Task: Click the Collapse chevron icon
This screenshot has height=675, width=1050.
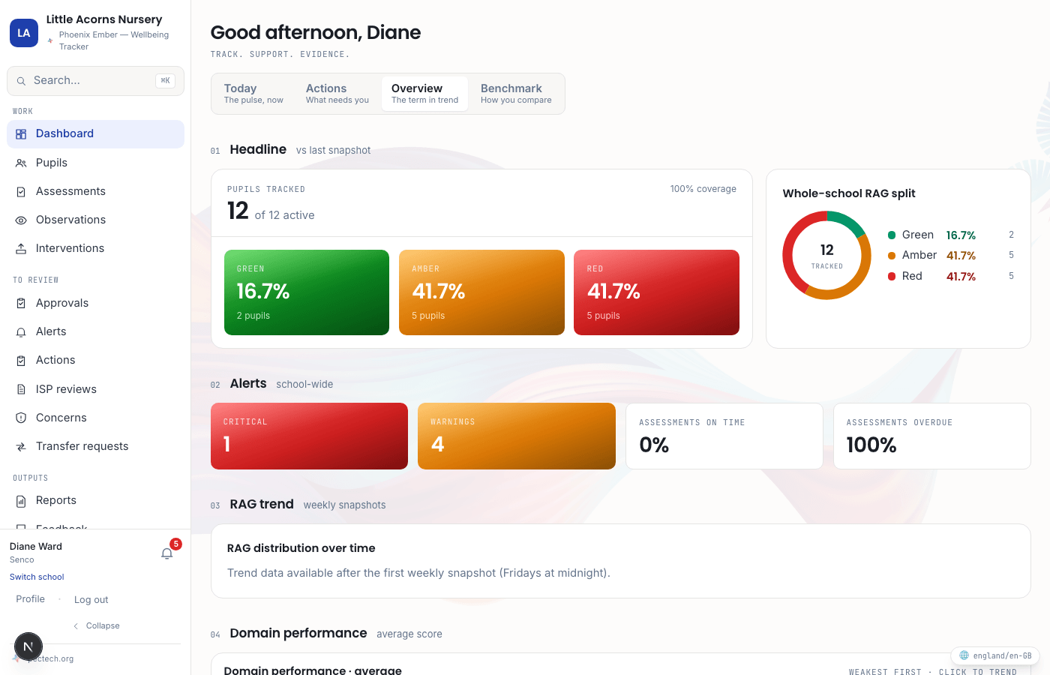Action: click(76, 626)
